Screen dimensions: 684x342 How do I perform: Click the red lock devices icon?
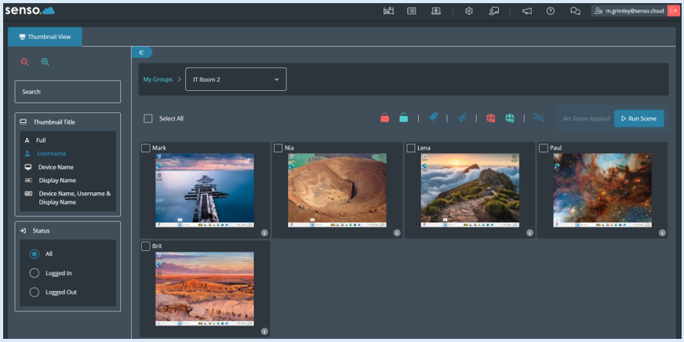(384, 118)
